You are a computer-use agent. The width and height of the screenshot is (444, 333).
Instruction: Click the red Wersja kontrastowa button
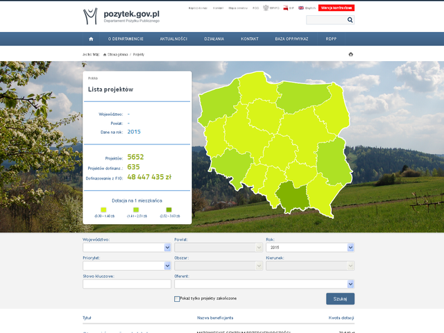tap(336, 8)
